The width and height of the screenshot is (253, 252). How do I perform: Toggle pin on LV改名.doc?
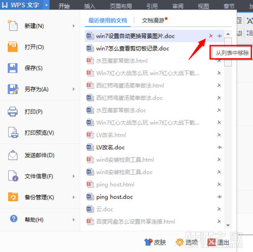[x=219, y=147]
